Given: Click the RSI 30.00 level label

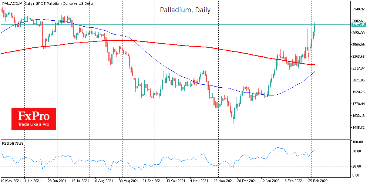Looking at the screenshot, I should [357, 166].
